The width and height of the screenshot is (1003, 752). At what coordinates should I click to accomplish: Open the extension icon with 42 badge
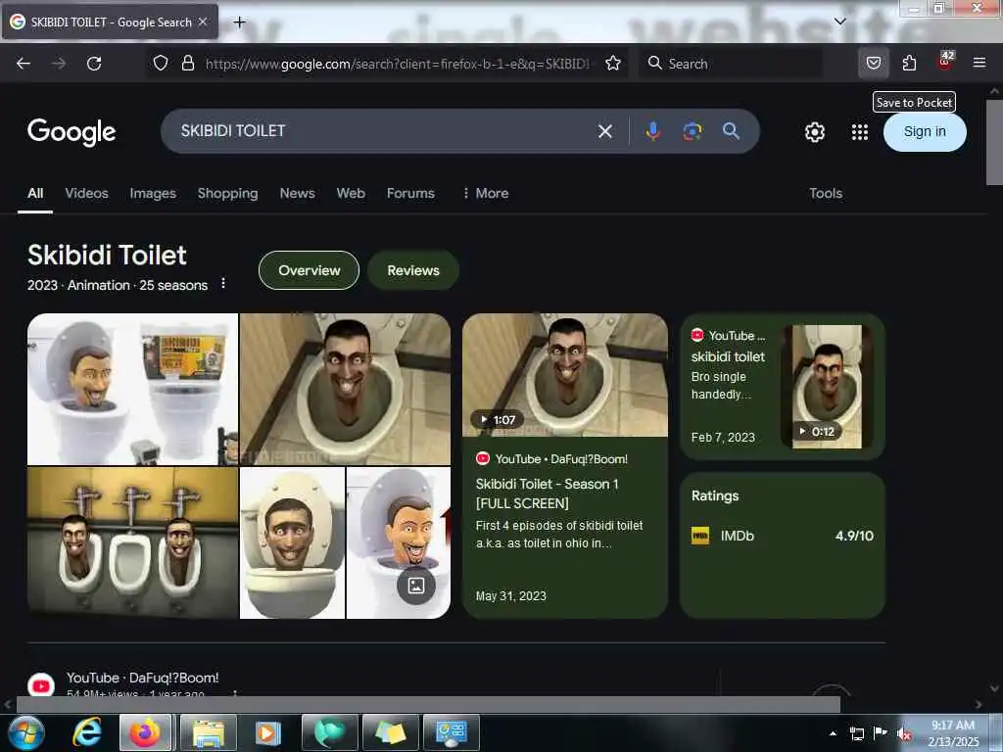coord(945,62)
